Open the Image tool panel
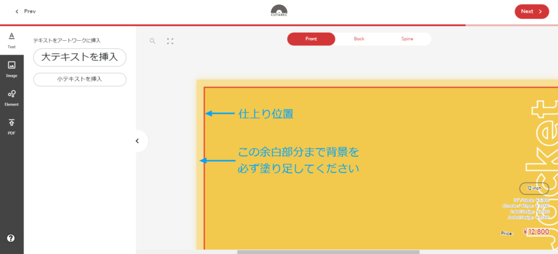558x254 pixels. (x=11, y=68)
